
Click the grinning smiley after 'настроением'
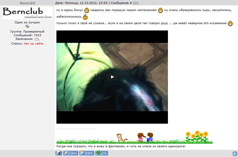[160, 10]
